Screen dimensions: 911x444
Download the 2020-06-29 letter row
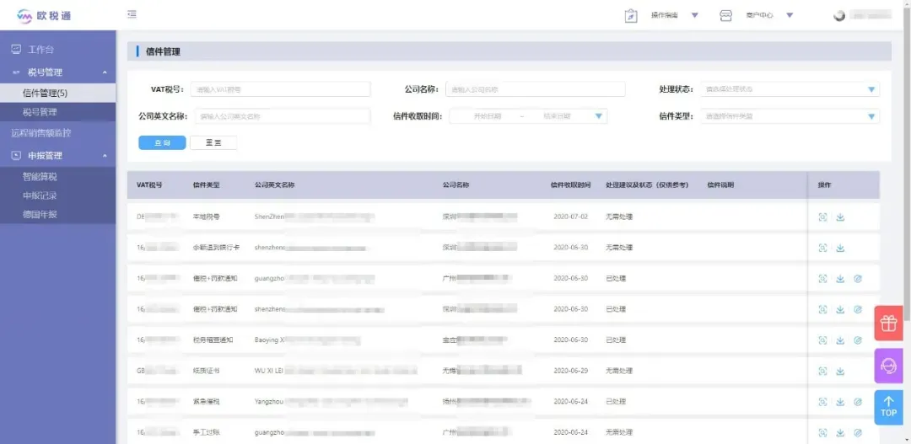(840, 372)
